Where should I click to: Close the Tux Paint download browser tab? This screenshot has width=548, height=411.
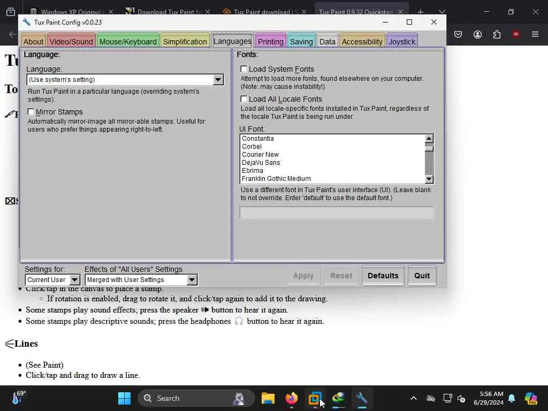[x=304, y=12]
